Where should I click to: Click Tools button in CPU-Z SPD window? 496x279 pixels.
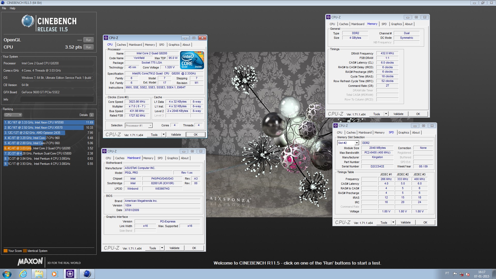pyautogui.click(x=384, y=222)
